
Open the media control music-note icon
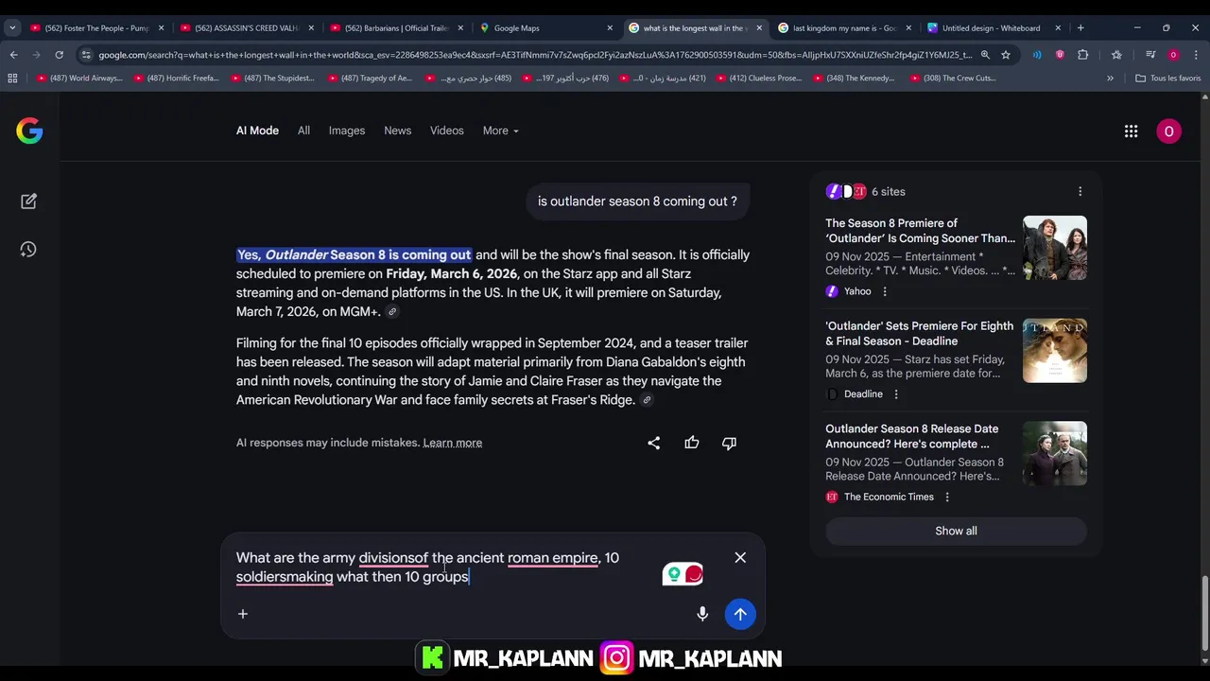click(1150, 55)
